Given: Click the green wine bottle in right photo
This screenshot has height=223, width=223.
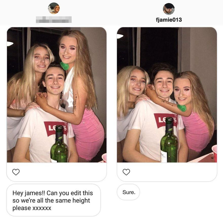Looking at the screenshot, I should (x=169, y=140).
